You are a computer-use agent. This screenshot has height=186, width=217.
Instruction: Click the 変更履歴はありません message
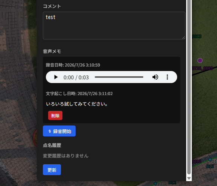point(65,156)
